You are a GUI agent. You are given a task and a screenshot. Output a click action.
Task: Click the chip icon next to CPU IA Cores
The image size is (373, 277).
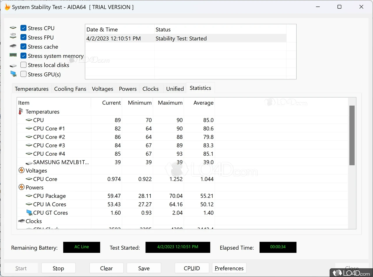pos(29,204)
